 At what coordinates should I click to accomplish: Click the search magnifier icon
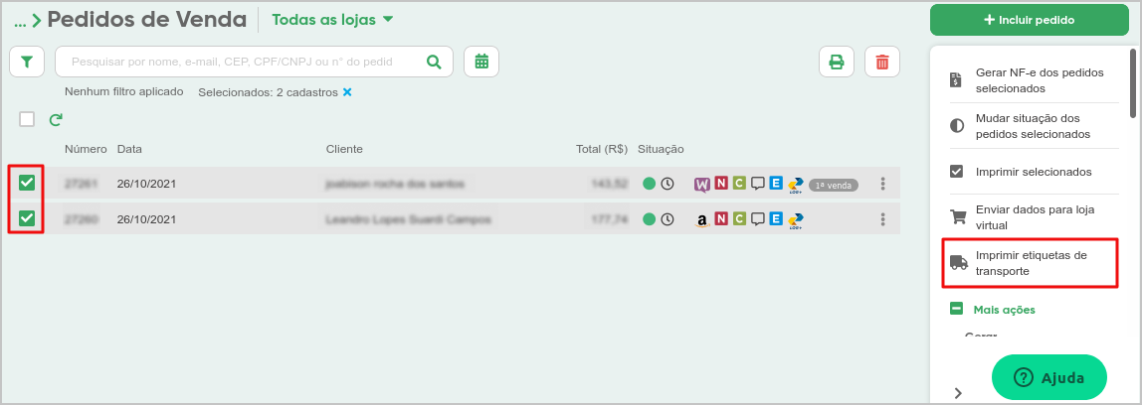pos(434,62)
